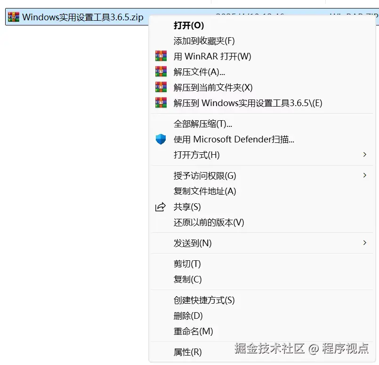Click WinRAR icon beside 用 WinRAR 打开(W)
This screenshot has height=365, width=379.
(x=161, y=56)
